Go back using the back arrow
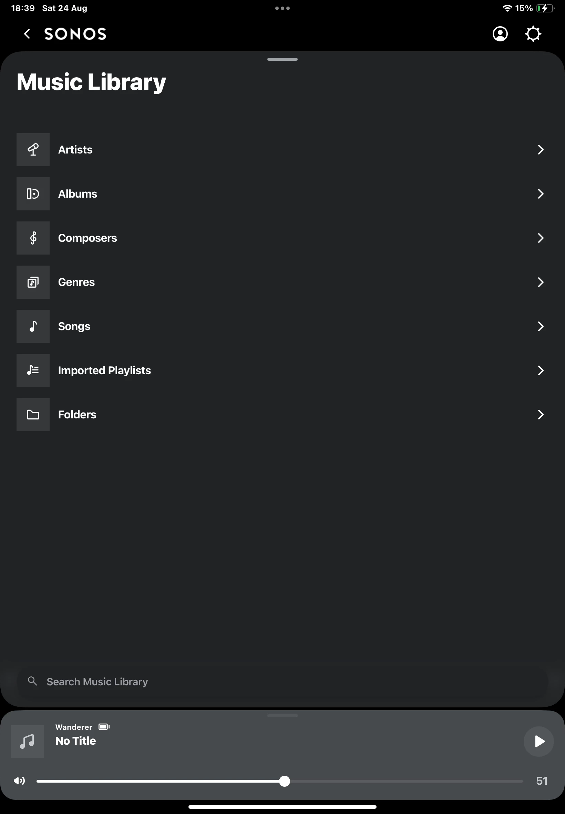Viewport: 565px width, 814px height. pyautogui.click(x=27, y=34)
